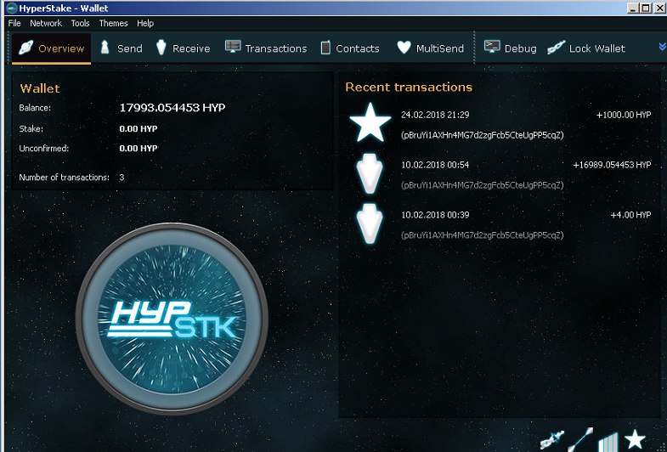
Task: Open the Network menu
Action: coord(46,24)
